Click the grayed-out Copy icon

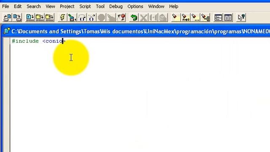(x=153, y=17)
